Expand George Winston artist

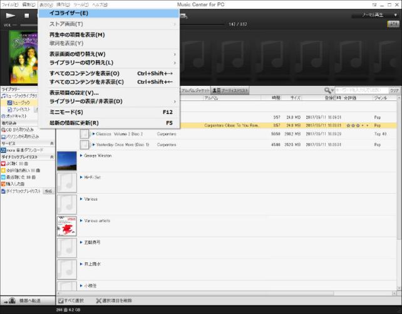(x=81, y=155)
